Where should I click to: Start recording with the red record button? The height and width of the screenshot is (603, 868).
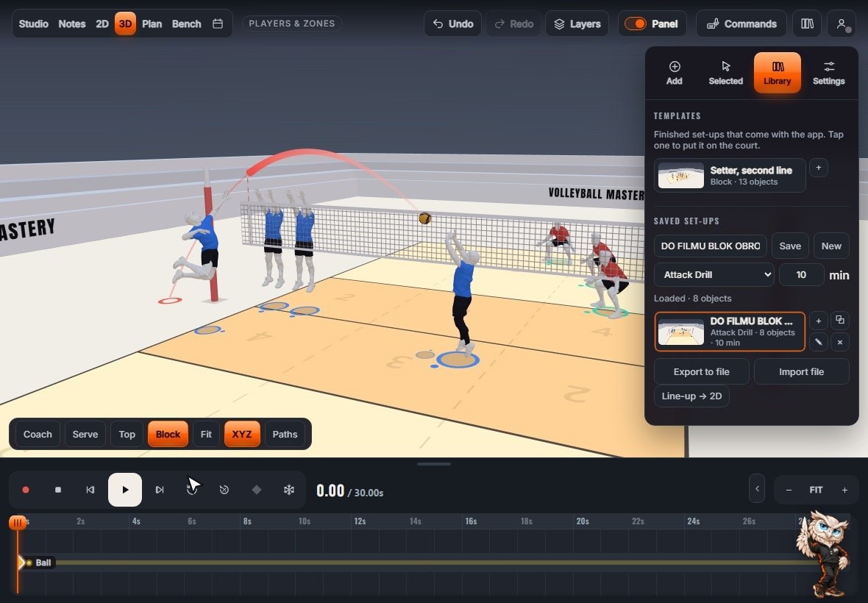(x=26, y=490)
